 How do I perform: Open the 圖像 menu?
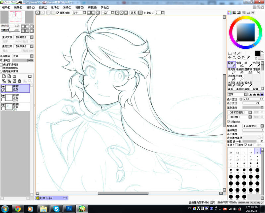[x=30, y=7]
